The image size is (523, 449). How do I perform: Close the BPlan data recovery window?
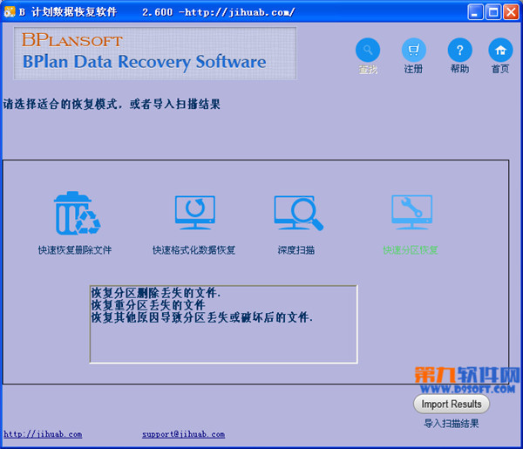coord(511,12)
